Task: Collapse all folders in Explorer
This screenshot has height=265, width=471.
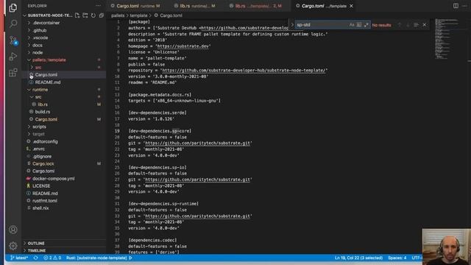Action: coord(102,15)
